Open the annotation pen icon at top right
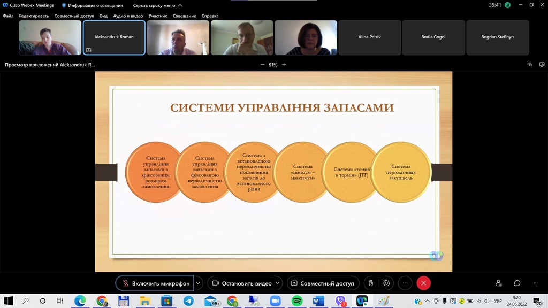Image resolution: width=548 pixels, height=308 pixels. 529,65
